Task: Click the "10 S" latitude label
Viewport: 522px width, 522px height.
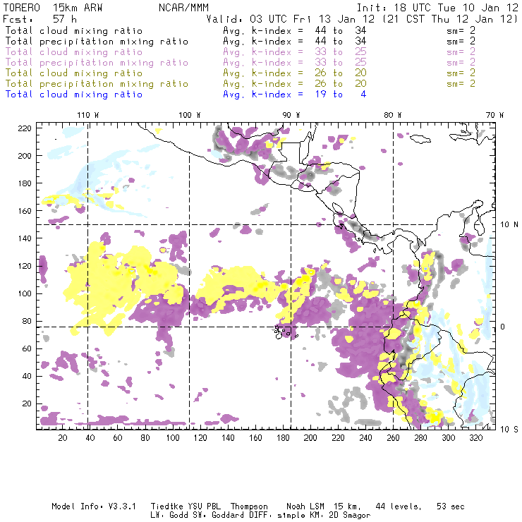Action: (x=509, y=430)
